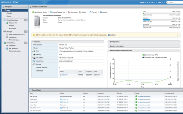
Task: Click the Virtual flash icon in Hardware
Action: 34,58
